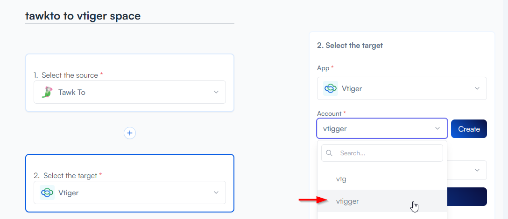Viewport: 508px width, 219px height.
Task: Open the App dropdown chevron
Action: pos(477,88)
